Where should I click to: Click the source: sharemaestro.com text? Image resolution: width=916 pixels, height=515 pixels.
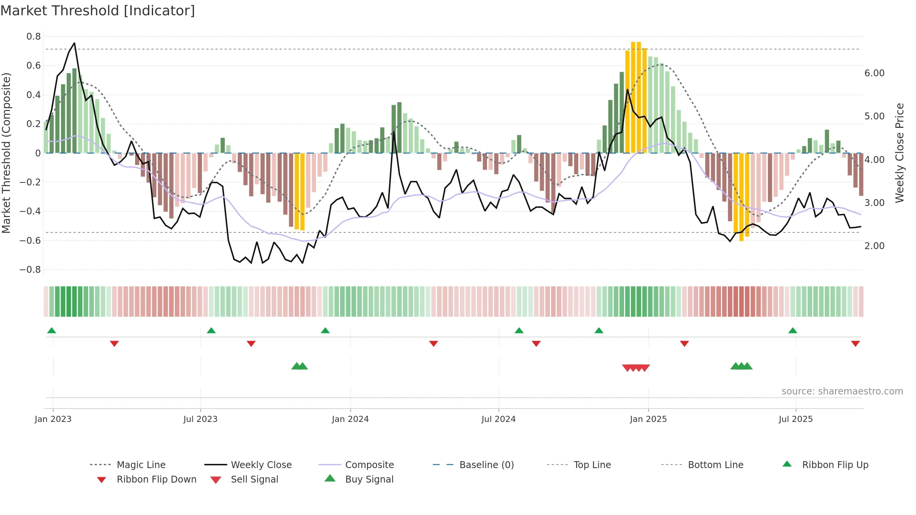click(x=842, y=391)
